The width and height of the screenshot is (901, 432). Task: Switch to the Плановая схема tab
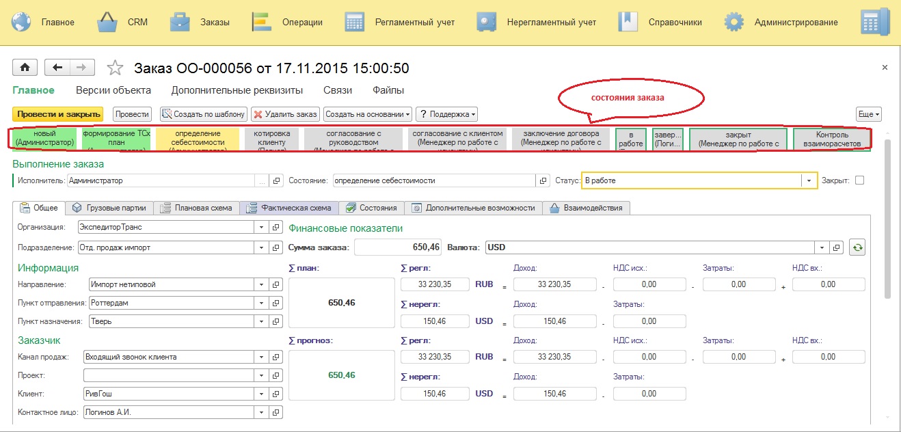coord(197,208)
